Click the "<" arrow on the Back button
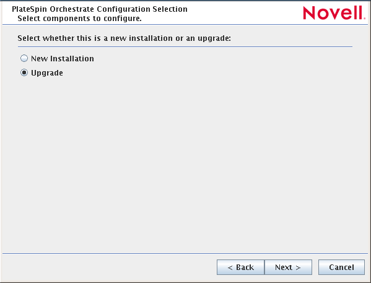Image resolution: width=371 pixels, height=283 pixels. [230, 268]
